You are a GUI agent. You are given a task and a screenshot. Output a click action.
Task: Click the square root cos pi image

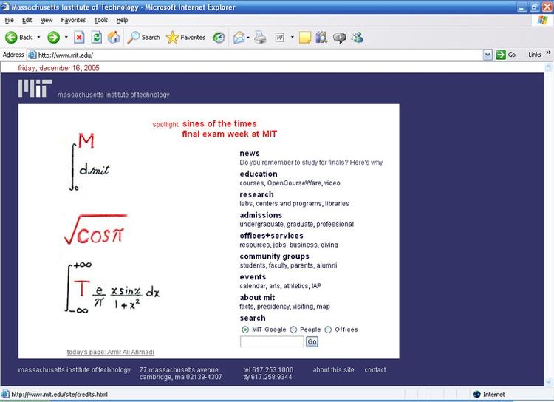pos(95,229)
